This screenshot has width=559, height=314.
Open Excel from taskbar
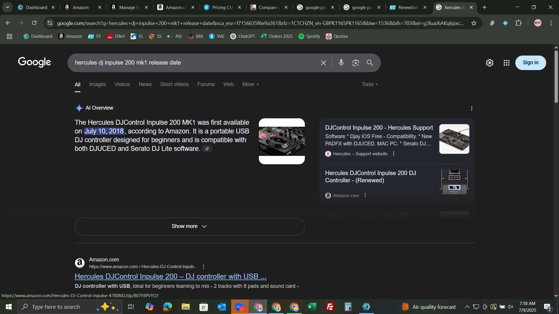coord(312,307)
